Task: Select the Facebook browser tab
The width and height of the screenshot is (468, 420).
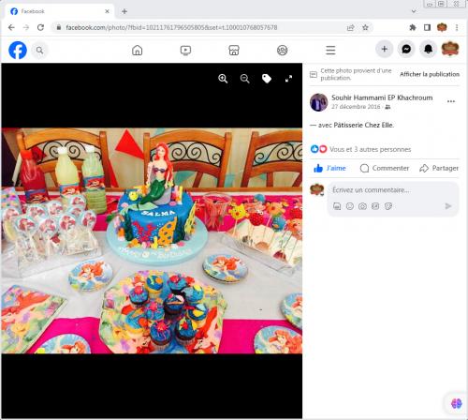Action: point(59,11)
